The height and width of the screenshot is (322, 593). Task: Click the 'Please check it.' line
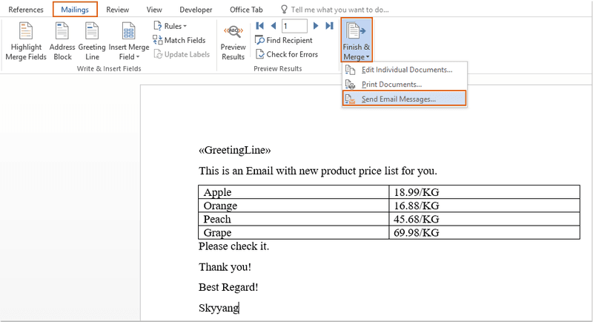click(x=233, y=246)
